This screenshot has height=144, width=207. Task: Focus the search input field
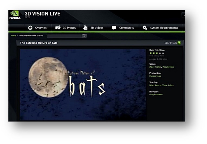64,36
